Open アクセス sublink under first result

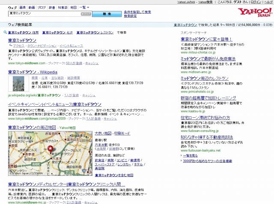19,46
